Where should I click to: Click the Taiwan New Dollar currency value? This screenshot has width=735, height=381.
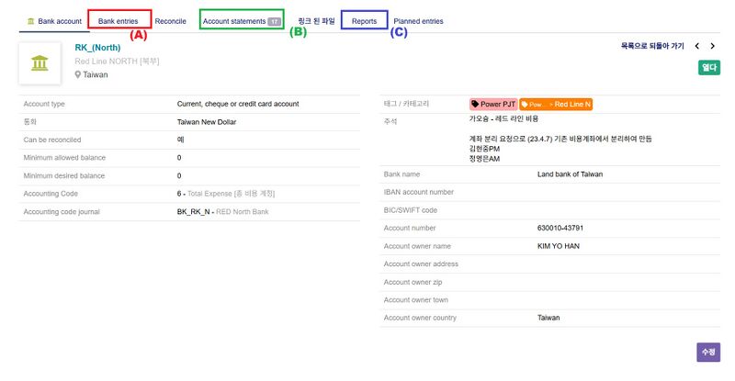point(207,122)
